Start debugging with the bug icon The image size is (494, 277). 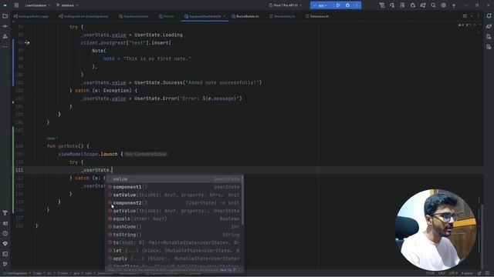pyautogui.click(x=347, y=5)
